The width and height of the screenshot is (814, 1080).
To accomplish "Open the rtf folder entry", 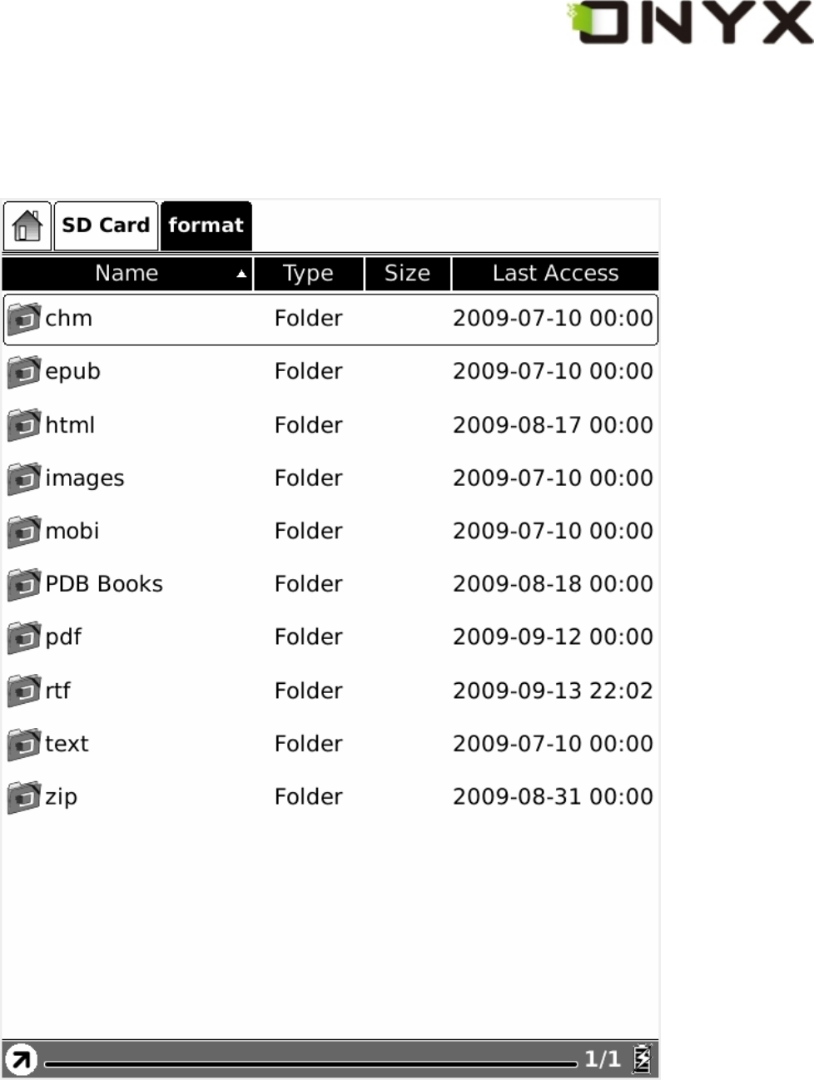I will pos(58,691).
